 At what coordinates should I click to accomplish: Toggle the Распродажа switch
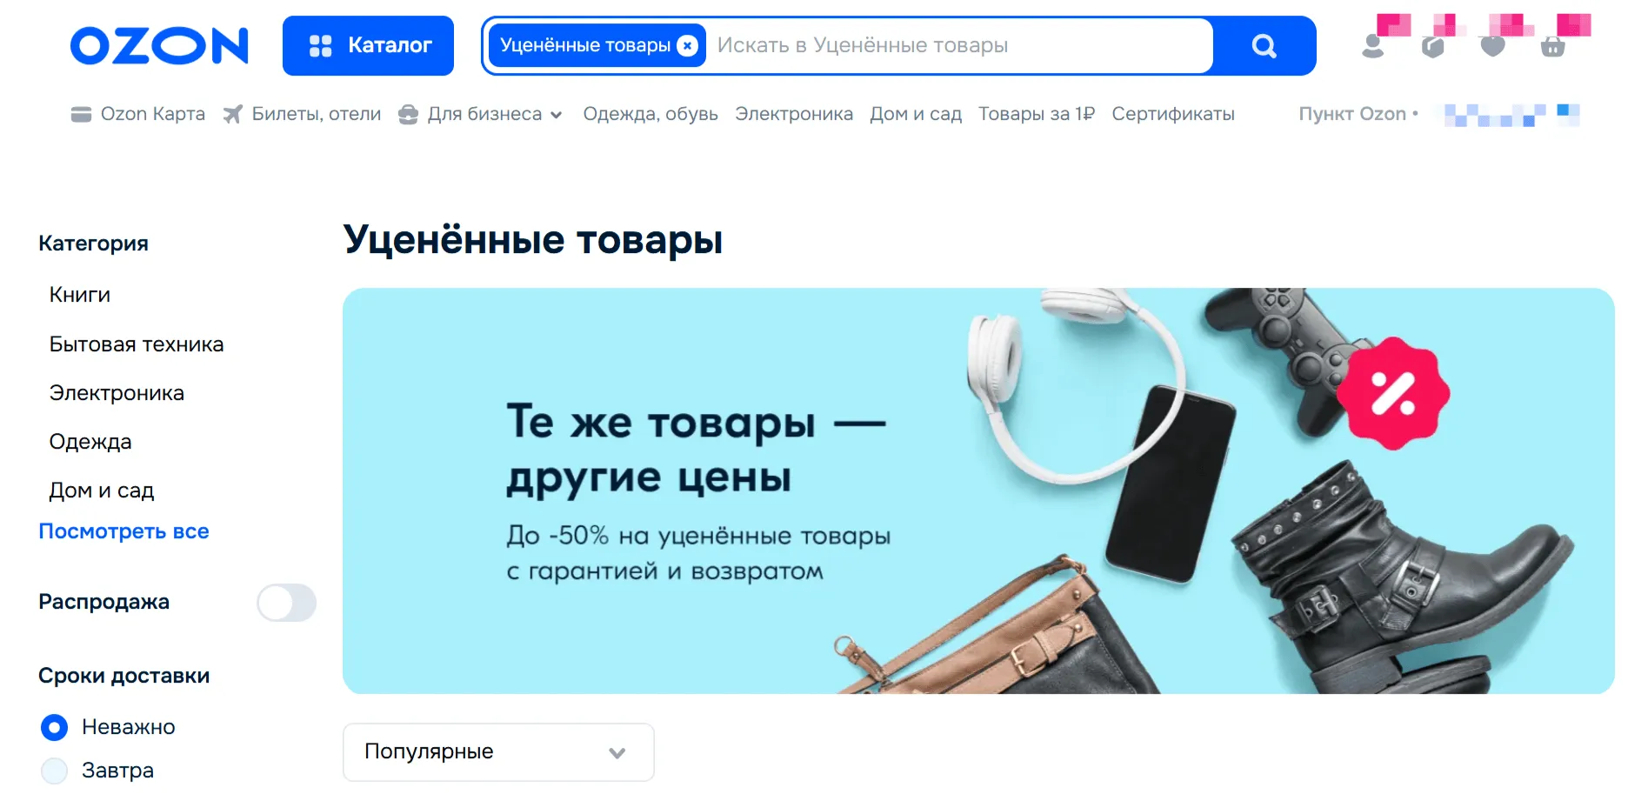286,603
